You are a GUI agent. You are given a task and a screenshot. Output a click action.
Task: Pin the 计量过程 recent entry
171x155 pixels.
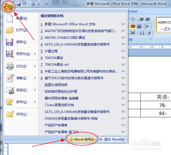tap(123, 51)
